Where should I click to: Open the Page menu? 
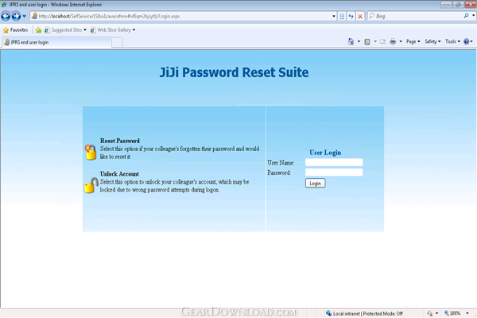(413, 41)
